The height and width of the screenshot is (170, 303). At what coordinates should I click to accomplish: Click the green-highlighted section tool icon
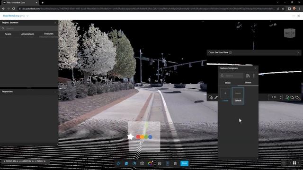point(287,98)
